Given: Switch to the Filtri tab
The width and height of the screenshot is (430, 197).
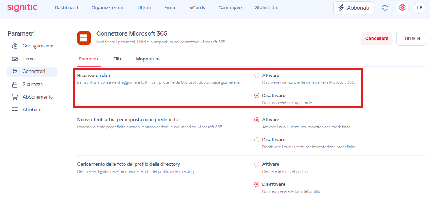Looking at the screenshot, I should coord(118,59).
